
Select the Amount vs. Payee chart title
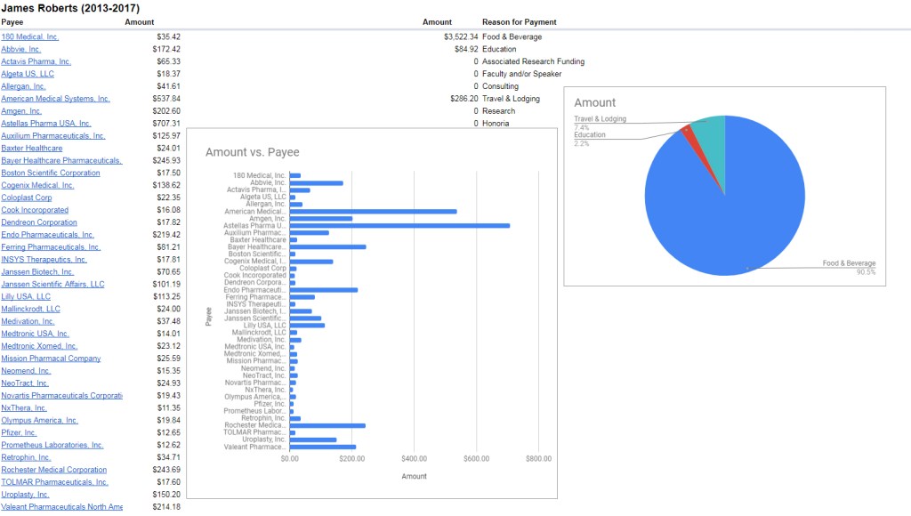252,153
